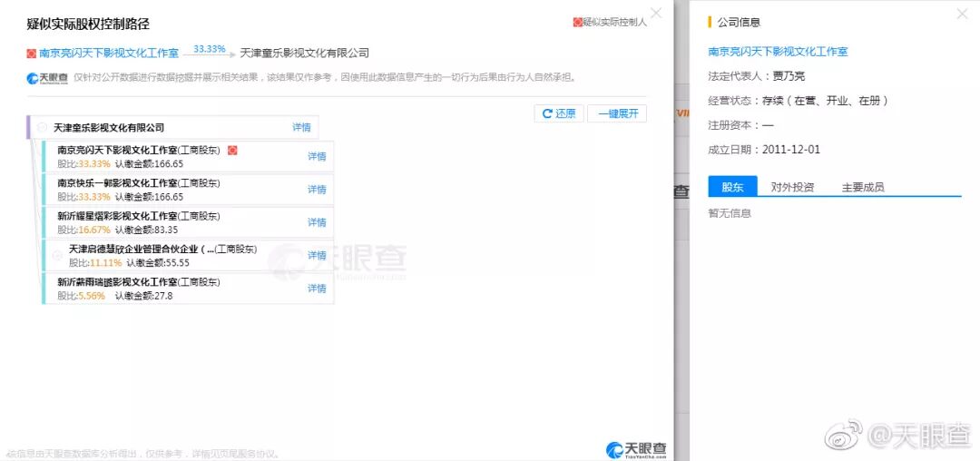Image resolution: width=980 pixels, height=461 pixels.
Task: Click the 一键展开 expand-all button
Action: pos(618,113)
